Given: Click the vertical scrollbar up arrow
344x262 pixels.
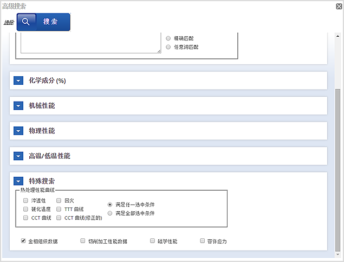Looking at the screenshot, I should pos(339,37).
